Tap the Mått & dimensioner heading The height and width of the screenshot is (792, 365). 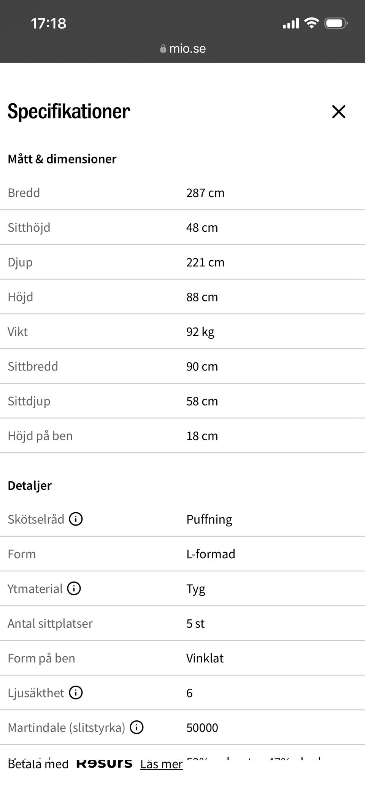pos(62,159)
